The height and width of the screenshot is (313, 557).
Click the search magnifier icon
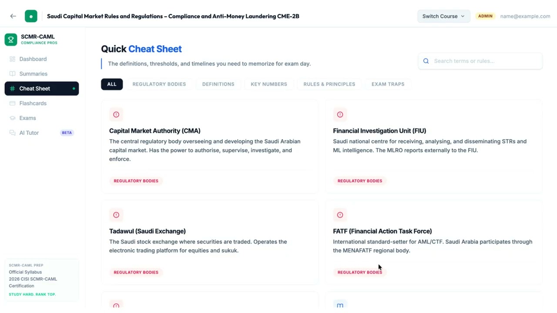[426, 61]
